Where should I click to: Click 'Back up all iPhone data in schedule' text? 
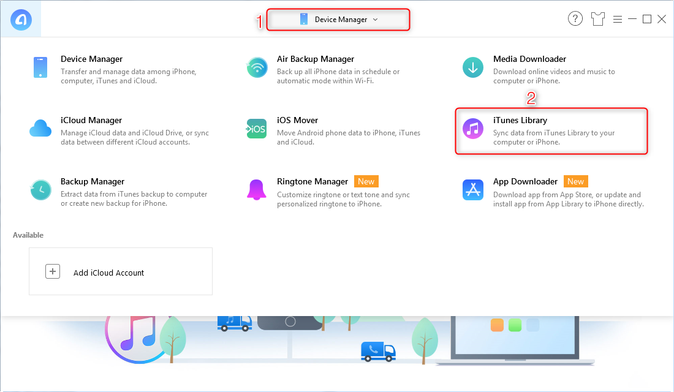click(x=338, y=76)
